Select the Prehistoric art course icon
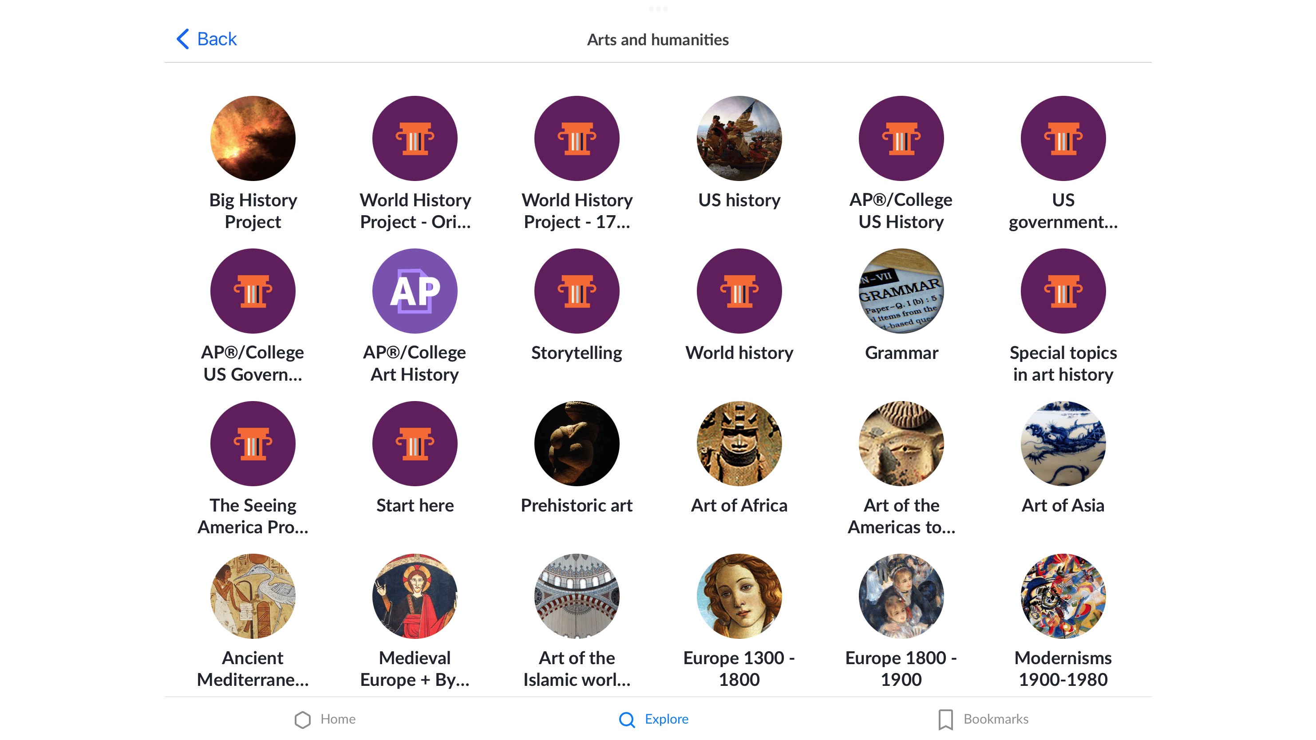The image size is (1316, 740). (577, 443)
